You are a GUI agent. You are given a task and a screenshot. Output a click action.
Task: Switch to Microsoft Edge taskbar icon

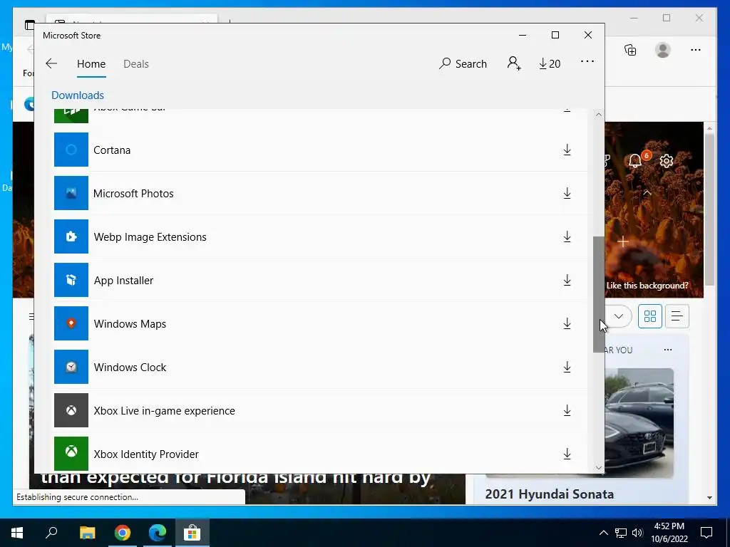(x=158, y=533)
